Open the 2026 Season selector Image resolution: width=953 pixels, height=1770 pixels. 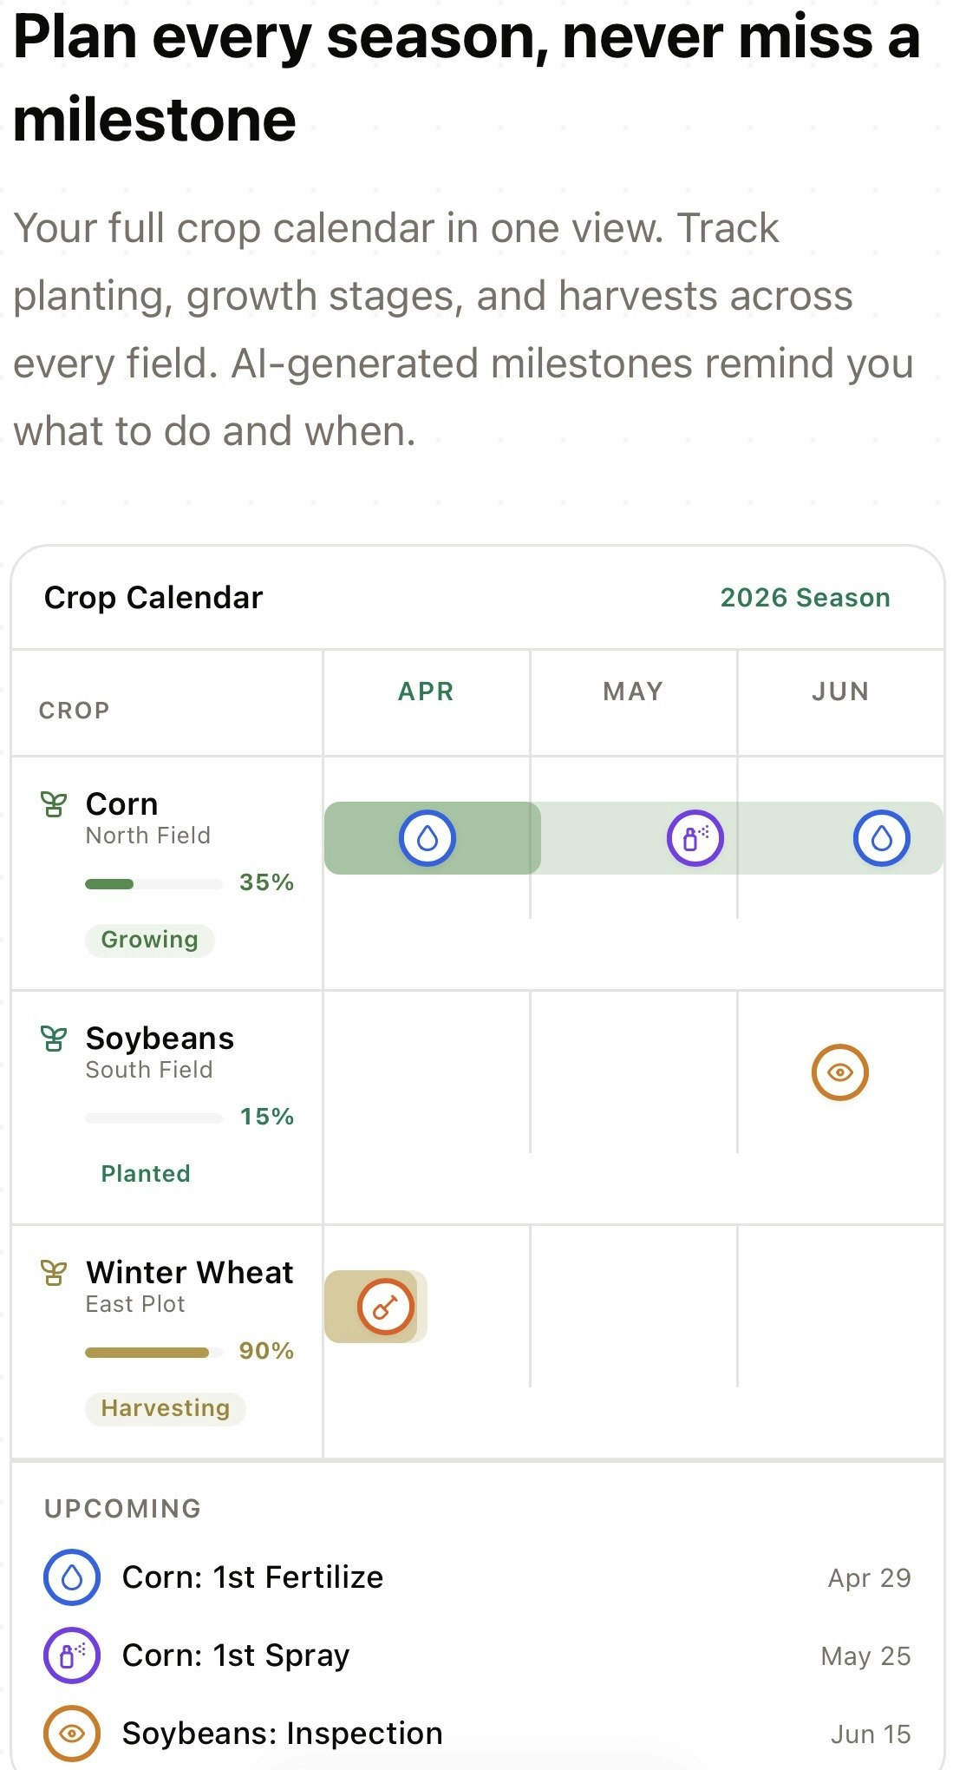point(805,598)
